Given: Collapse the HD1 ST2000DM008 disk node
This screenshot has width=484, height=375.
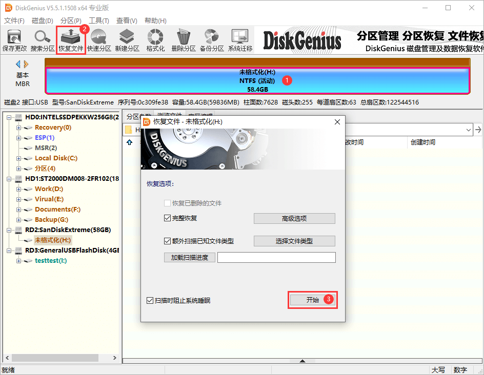Looking at the screenshot, I should [9, 179].
